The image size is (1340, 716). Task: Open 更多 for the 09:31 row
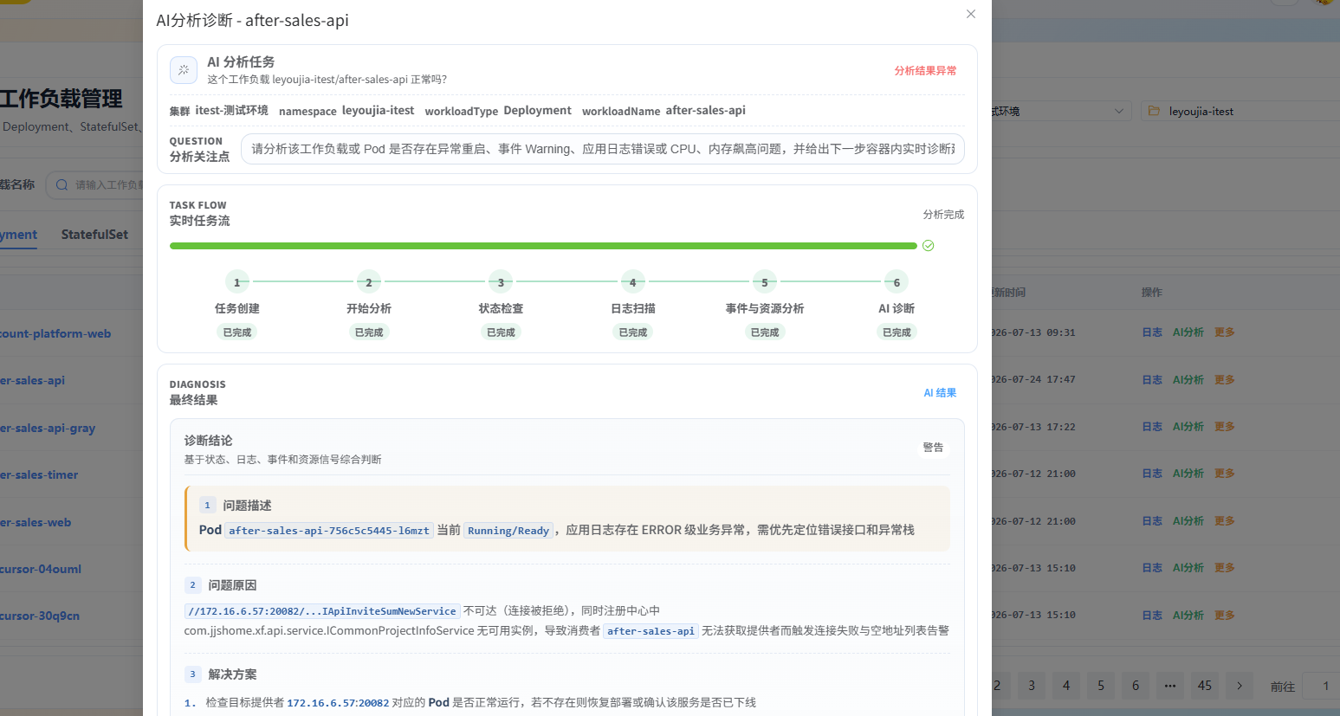point(1225,332)
